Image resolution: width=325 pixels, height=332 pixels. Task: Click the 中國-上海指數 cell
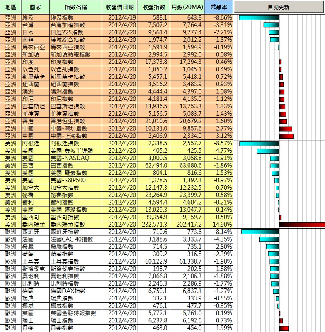(x=75, y=136)
